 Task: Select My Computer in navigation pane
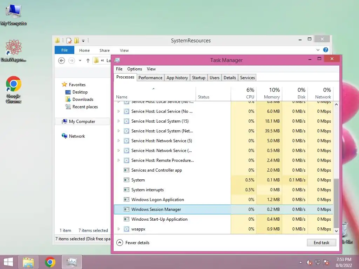(82, 122)
